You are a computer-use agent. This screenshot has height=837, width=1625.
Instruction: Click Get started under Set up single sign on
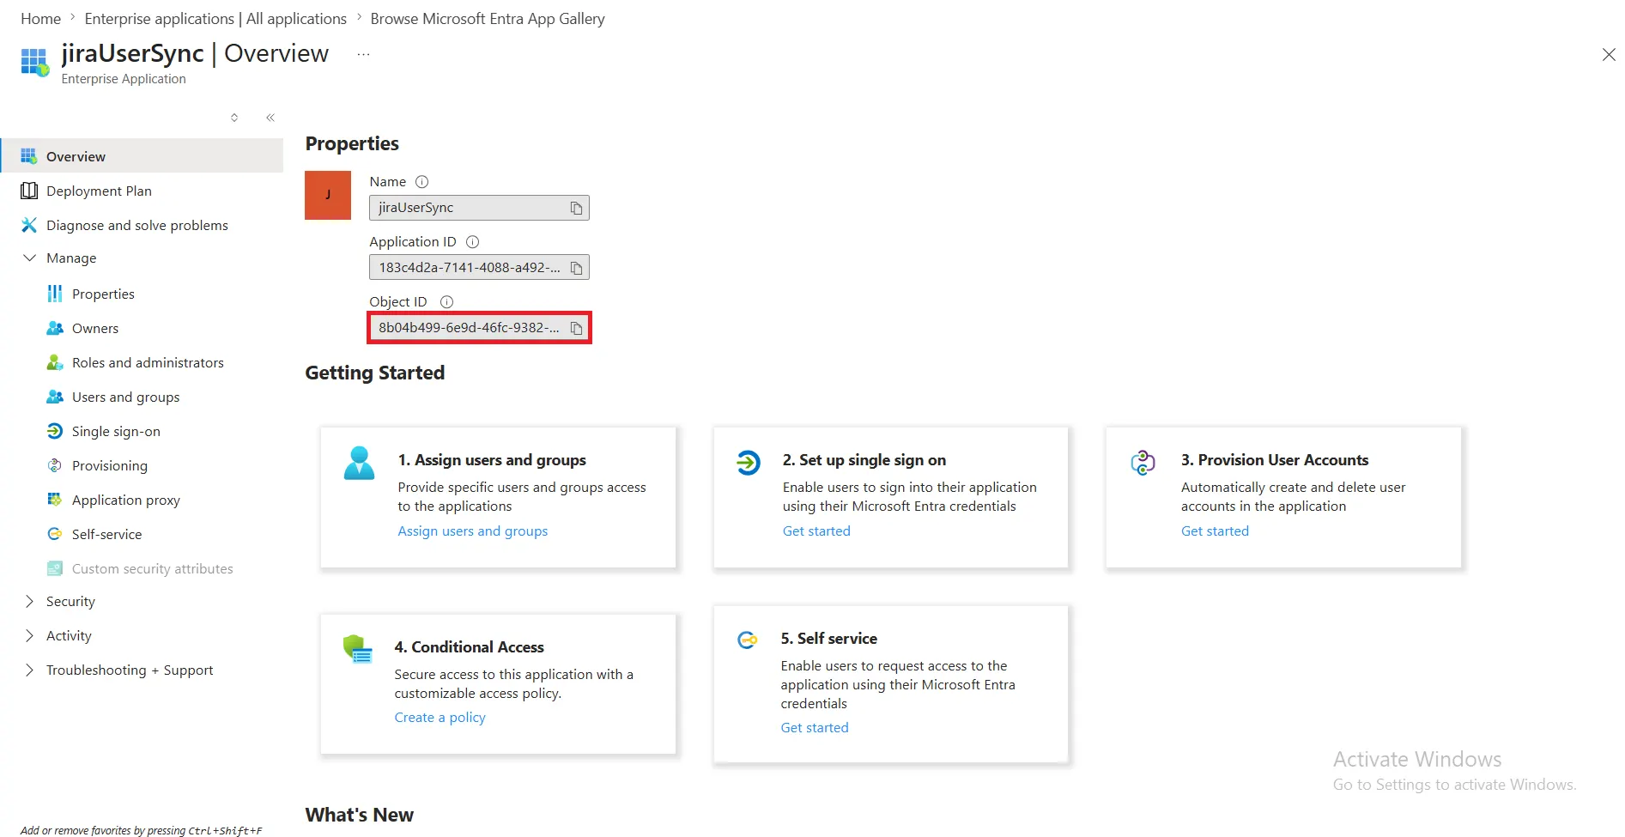click(x=816, y=531)
